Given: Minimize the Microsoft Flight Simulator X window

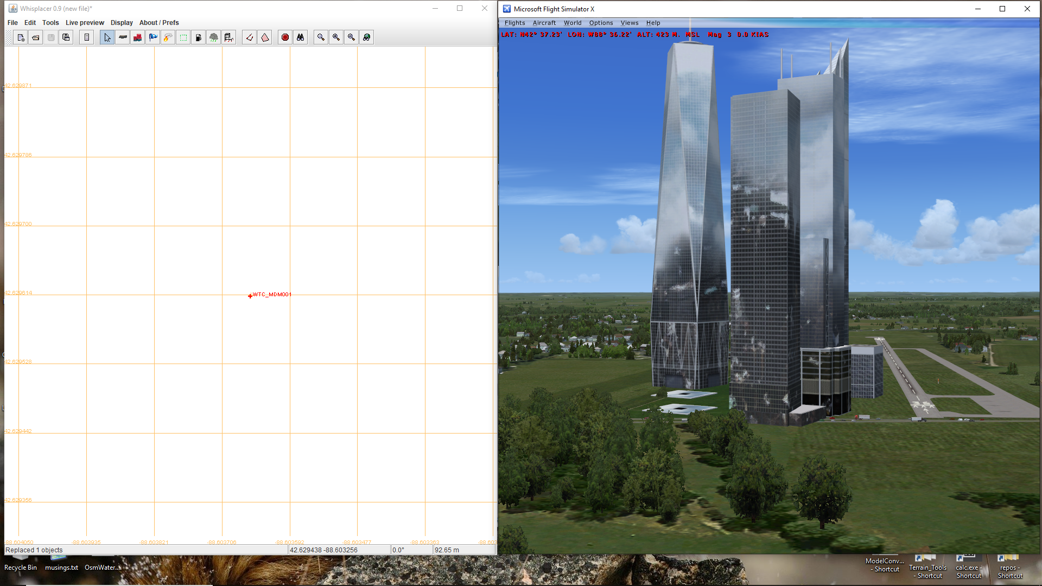Looking at the screenshot, I should (978, 9).
